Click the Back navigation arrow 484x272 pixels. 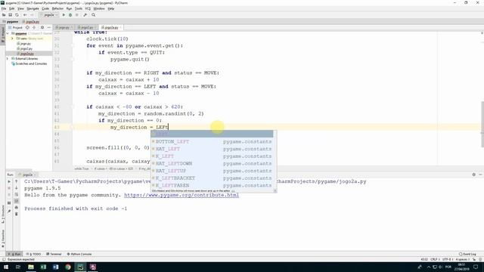click(25, 15)
